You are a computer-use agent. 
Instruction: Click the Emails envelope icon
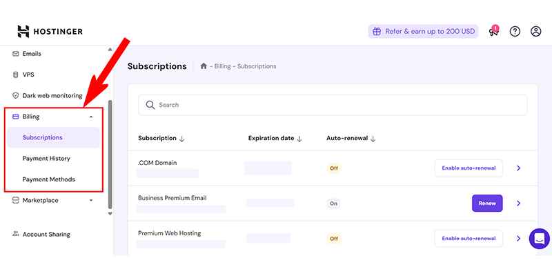coord(15,54)
